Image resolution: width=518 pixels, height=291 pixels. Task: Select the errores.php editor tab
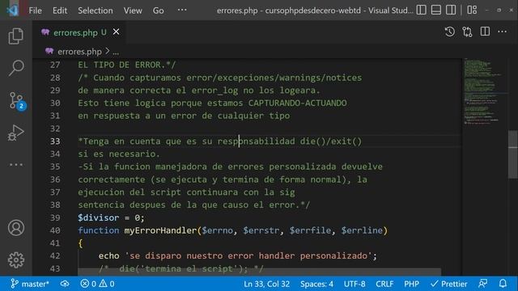[x=79, y=32]
